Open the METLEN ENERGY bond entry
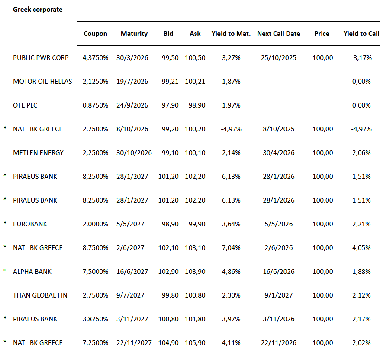The height and width of the screenshot is (352, 380). coord(38,153)
